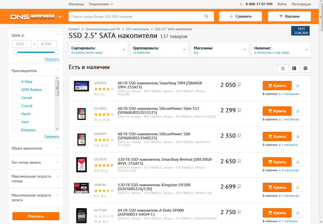Open Покупателям menu
323x224 pixels.
[101, 4]
